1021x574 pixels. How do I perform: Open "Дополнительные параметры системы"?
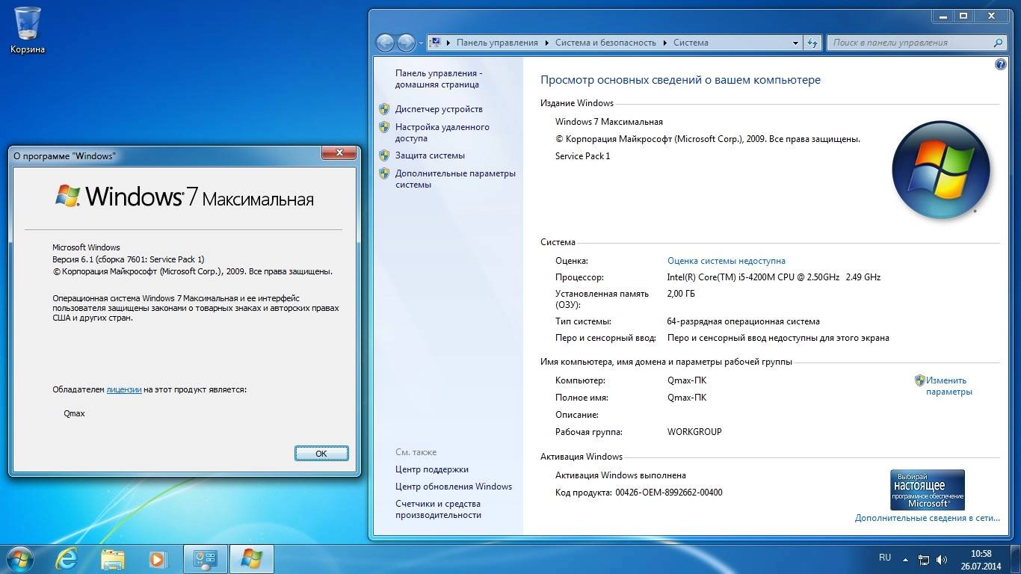[455, 179]
